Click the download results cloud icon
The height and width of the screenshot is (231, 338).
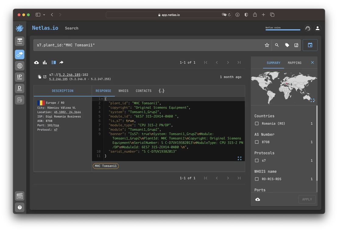(36, 62)
